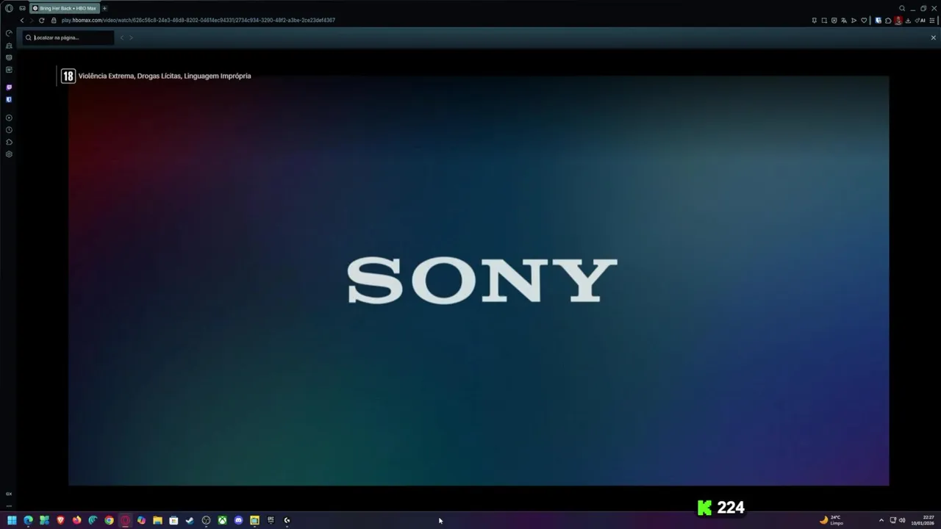Screen dimensions: 941x529
Task: Open the weather widget showing 24°C
Action: pos(831,520)
